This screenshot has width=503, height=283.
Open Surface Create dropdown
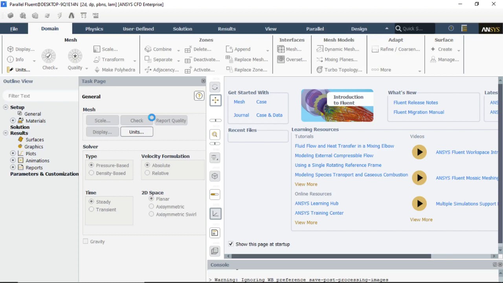pyautogui.click(x=459, y=50)
